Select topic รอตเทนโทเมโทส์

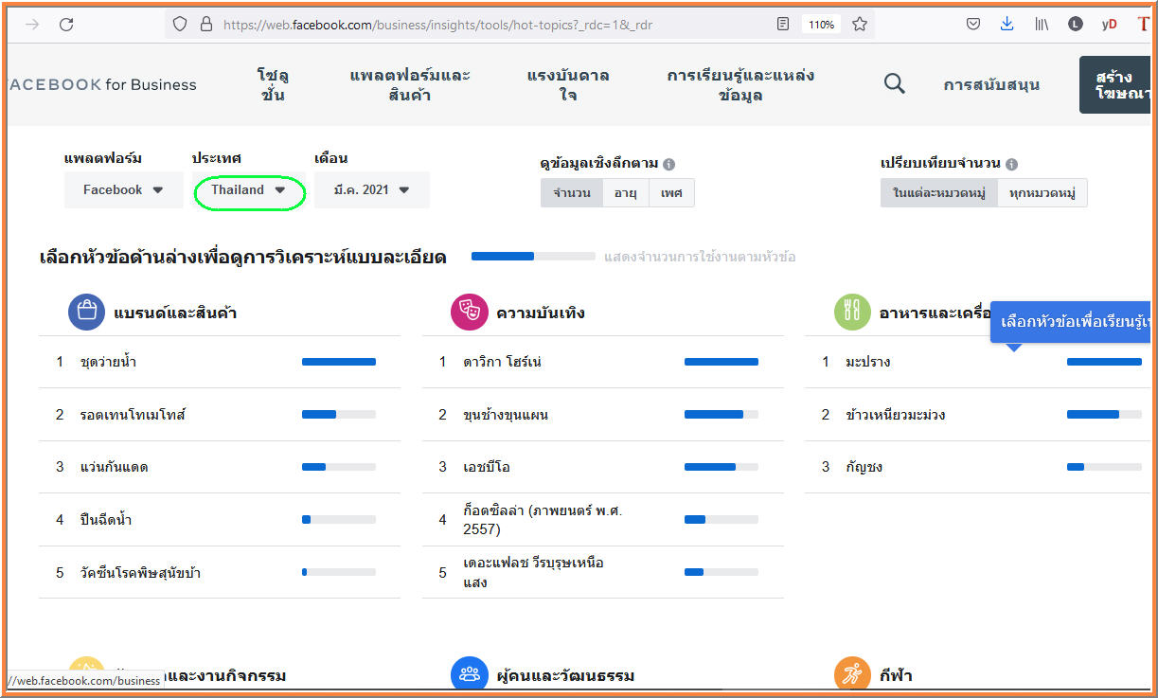[133, 415]
